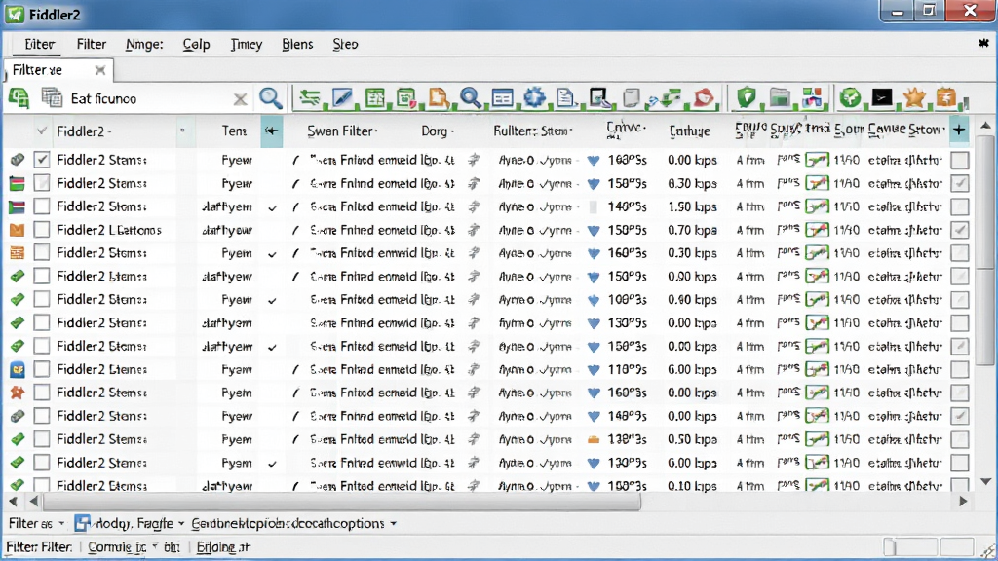This screenshot has width=998, height=561.
Task: Check the box beside Fiddler2 LEattonos
Action: [x=41, y=230]
